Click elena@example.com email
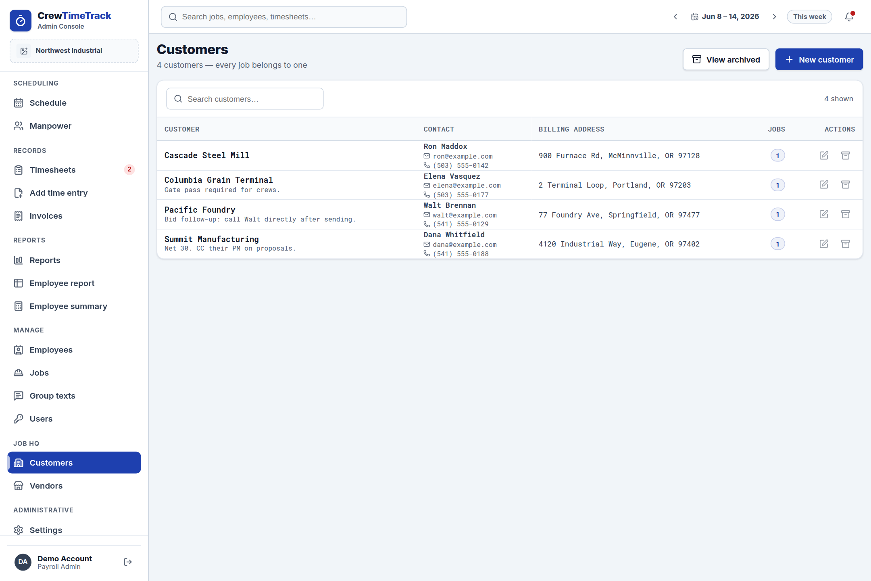The width and height of the screenshot is (871, 581). [467, 185]
